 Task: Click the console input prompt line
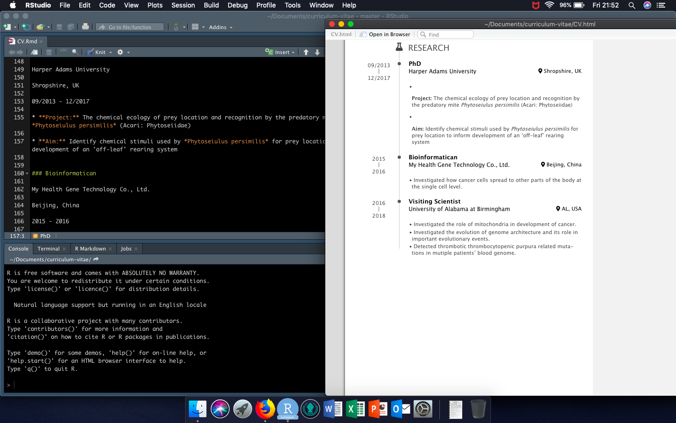coord(164,385)
